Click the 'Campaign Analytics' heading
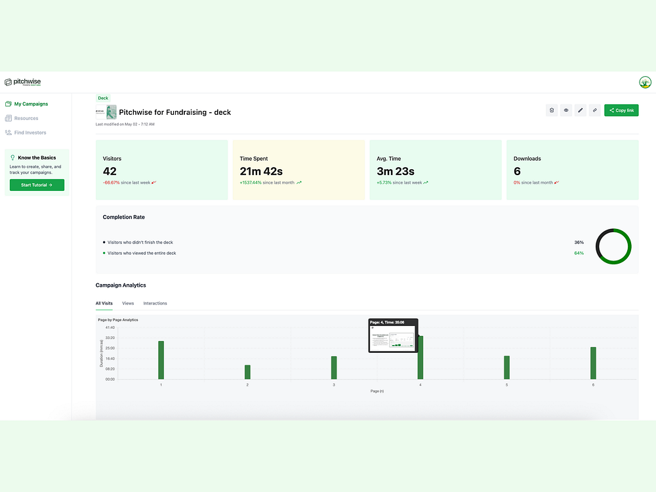The image size is (656, 492). [121, 285]
